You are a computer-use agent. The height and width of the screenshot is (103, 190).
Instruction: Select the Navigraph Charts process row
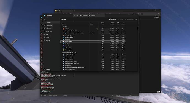pyautogui.click(x=93, y=37)
